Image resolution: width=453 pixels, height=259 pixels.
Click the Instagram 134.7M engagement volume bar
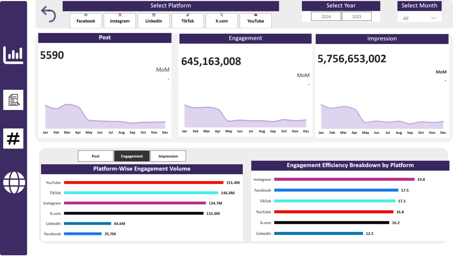pyautogui.click(x=135, y=203)
